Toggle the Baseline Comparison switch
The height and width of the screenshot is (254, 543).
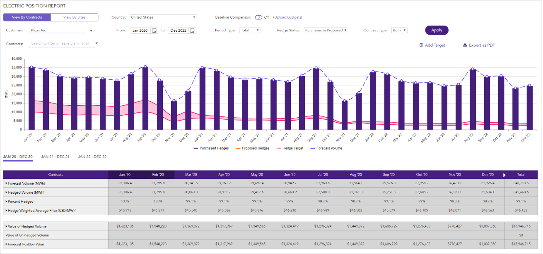coord(258,17)
